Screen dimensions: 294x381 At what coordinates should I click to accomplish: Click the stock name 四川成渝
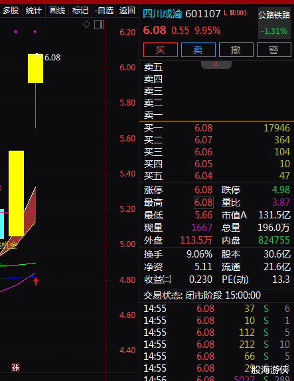[x=163, y=13]
